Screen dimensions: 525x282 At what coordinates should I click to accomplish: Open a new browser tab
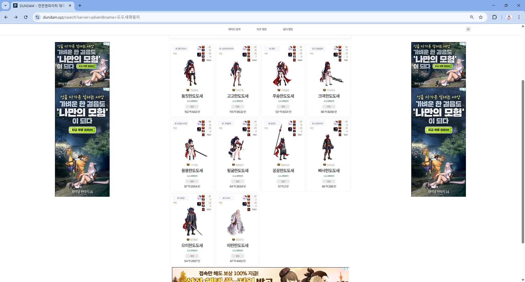pos(80,5)
